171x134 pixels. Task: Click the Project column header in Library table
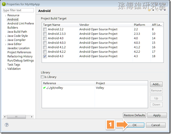(x=121, y=83)
